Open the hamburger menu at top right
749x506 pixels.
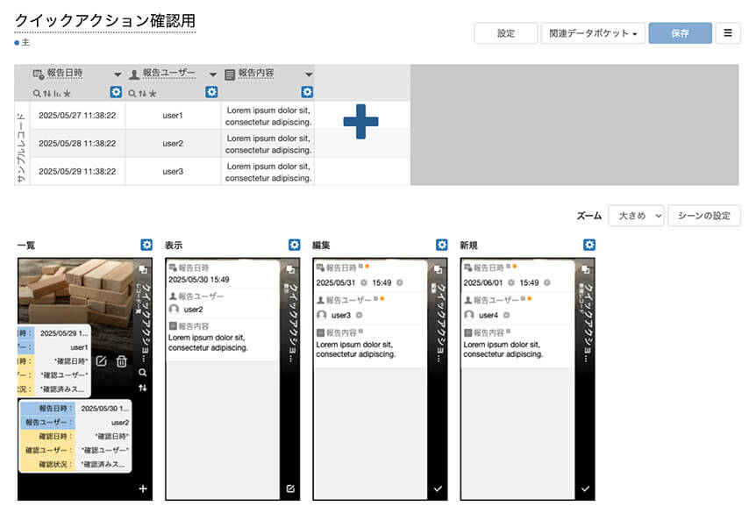(x=727, y=33)
